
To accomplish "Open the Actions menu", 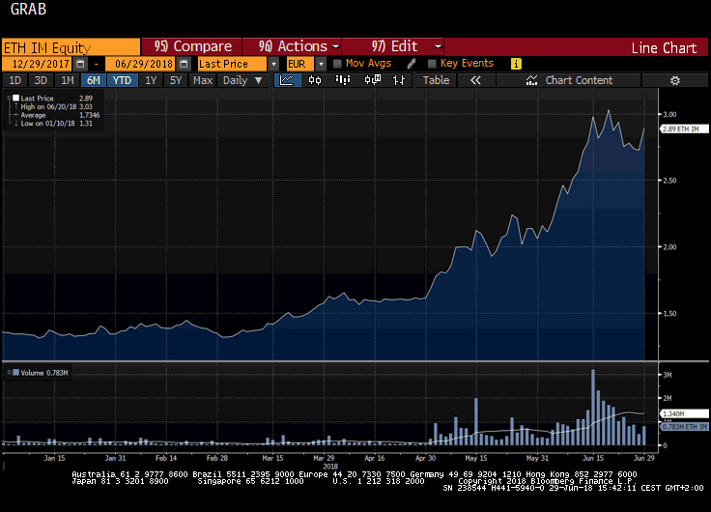I will [x=299, y=46].
